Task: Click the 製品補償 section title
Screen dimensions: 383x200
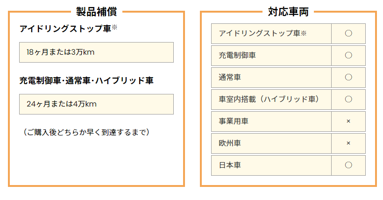Action: pyautogui.click(x=96, y=12)
